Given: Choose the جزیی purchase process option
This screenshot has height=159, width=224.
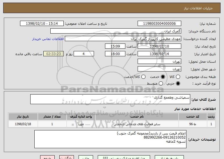Looking at the screenshot, I should point(178,83).
